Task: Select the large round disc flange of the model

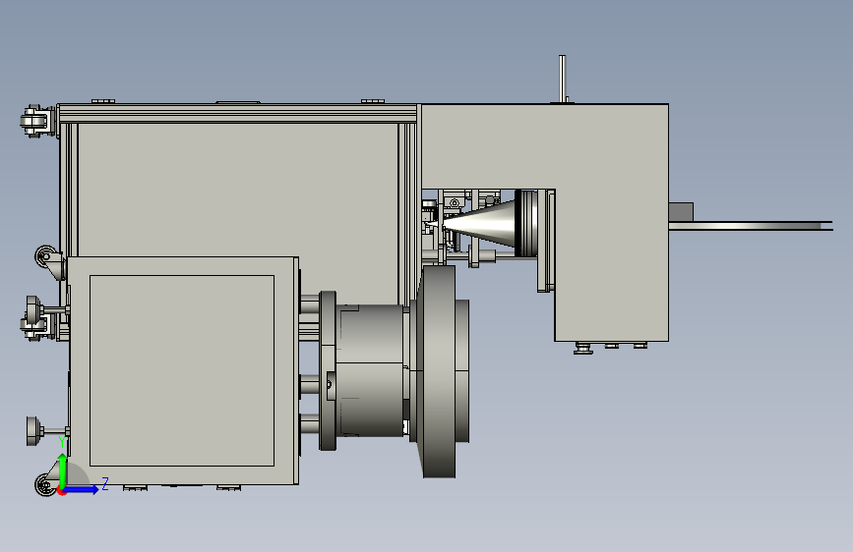Action: click(440, 371)
